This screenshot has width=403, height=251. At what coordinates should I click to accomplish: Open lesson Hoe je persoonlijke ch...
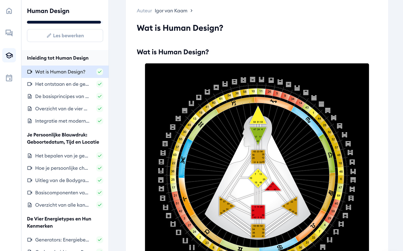tap(65, 168)
